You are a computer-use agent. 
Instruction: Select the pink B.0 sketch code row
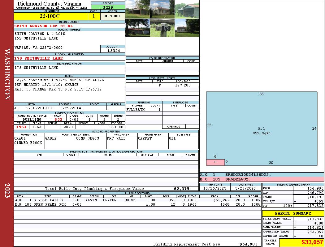click(x=262, y=179)
